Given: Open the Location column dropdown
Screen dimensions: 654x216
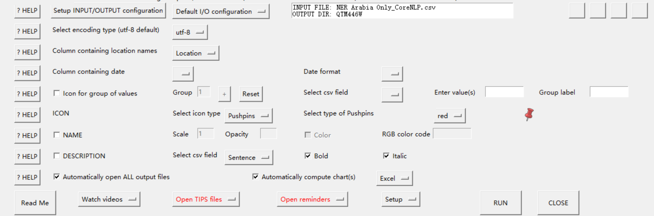Looking at the screenshot, I should pos(195,53).
